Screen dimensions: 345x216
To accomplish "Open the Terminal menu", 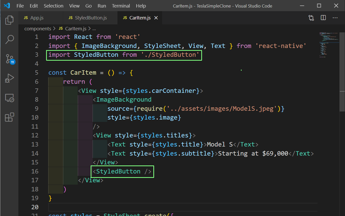I will (x=121, y=6).
